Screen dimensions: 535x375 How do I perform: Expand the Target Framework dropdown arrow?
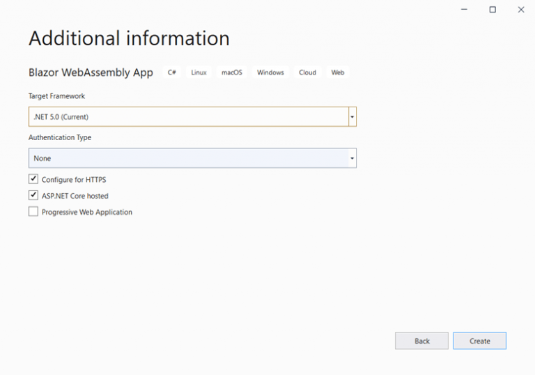click(x=352, y=116)
